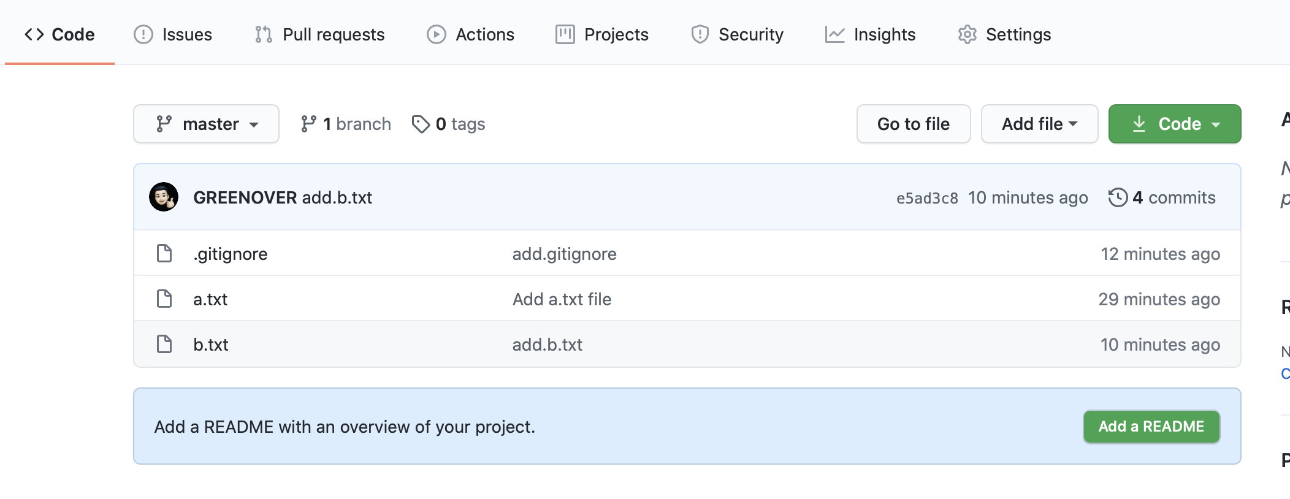
Task: Click the b.txt file icon
Action: pyautogui.click(x=164, y=344)
